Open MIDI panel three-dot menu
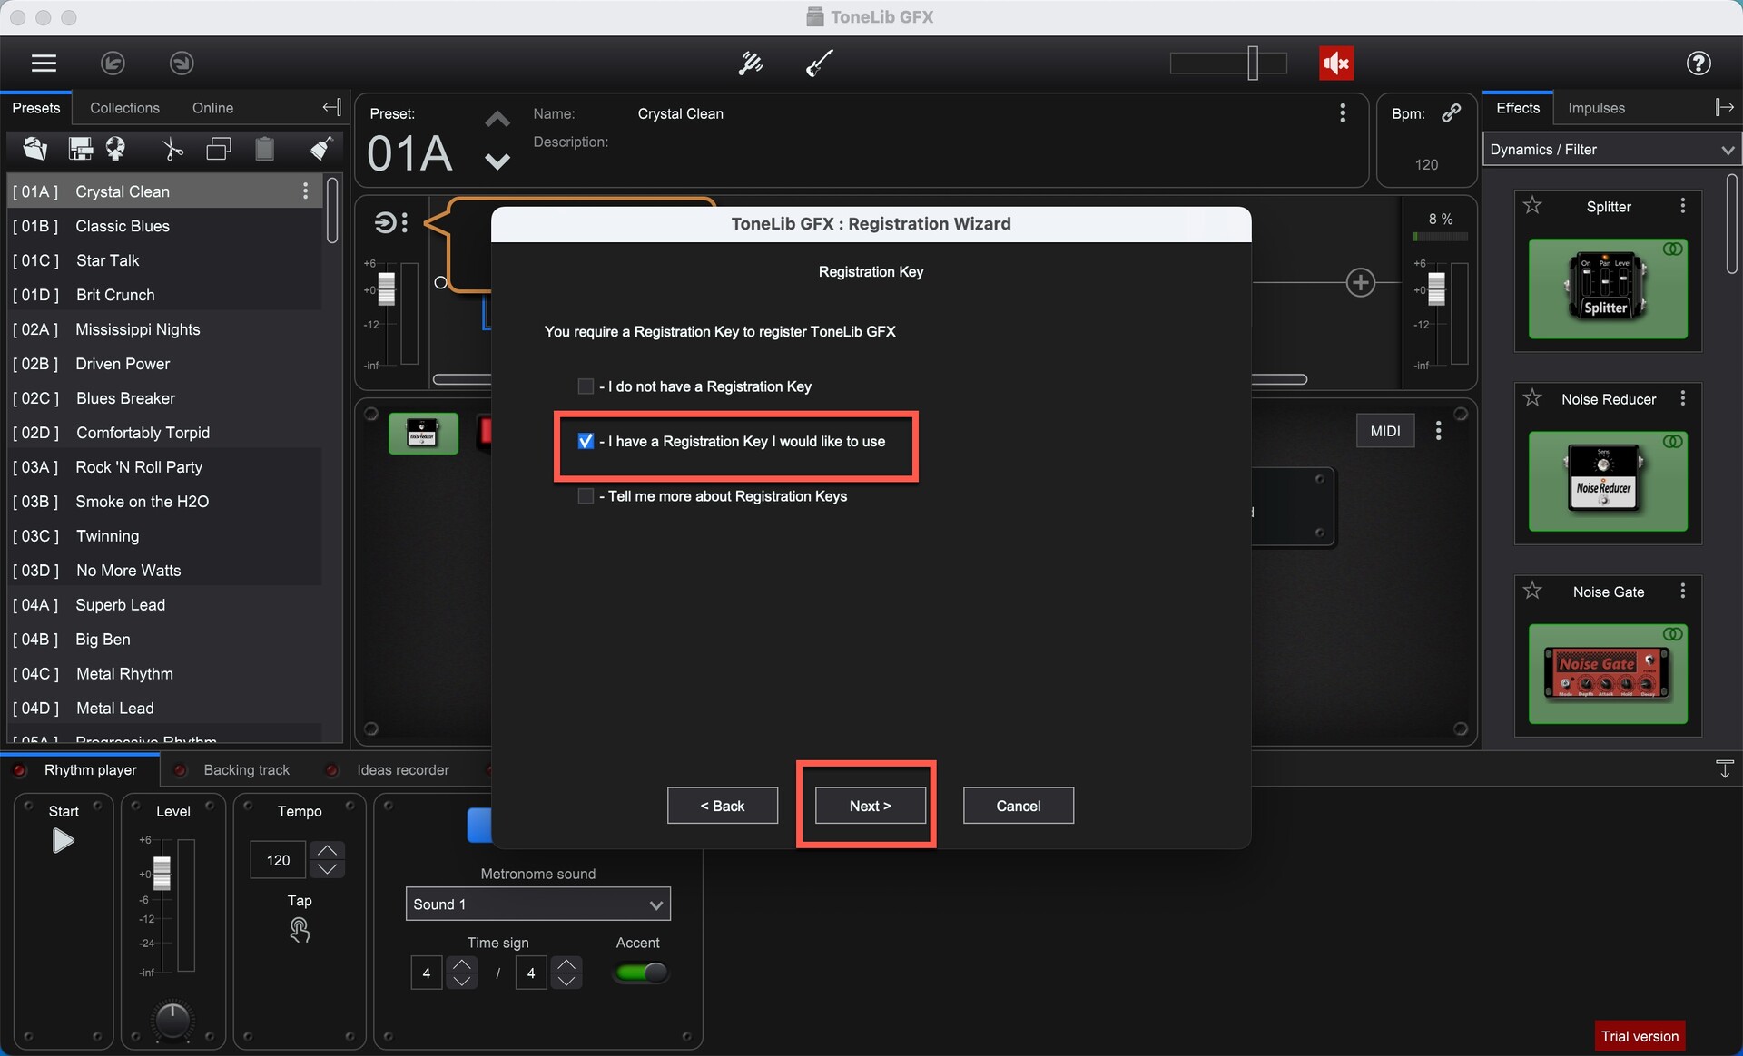 click(1438, 431)
